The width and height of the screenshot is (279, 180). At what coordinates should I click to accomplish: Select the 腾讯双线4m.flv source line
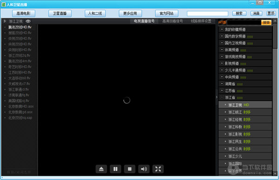point(20,61)
